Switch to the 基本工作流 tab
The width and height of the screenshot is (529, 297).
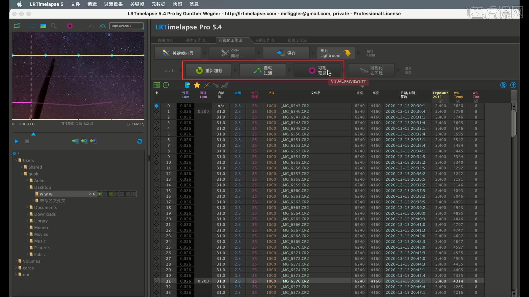click(195, 40)
